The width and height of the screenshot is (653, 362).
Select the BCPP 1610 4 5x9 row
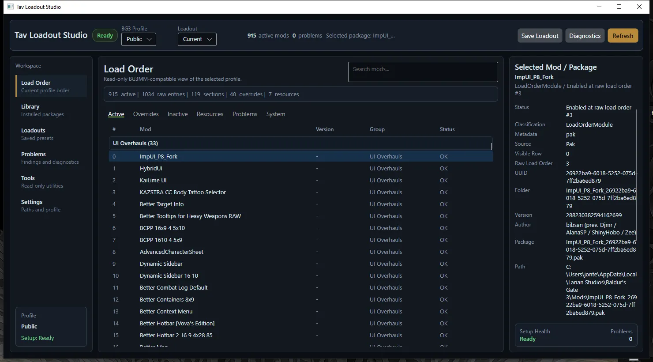(300, 240)
